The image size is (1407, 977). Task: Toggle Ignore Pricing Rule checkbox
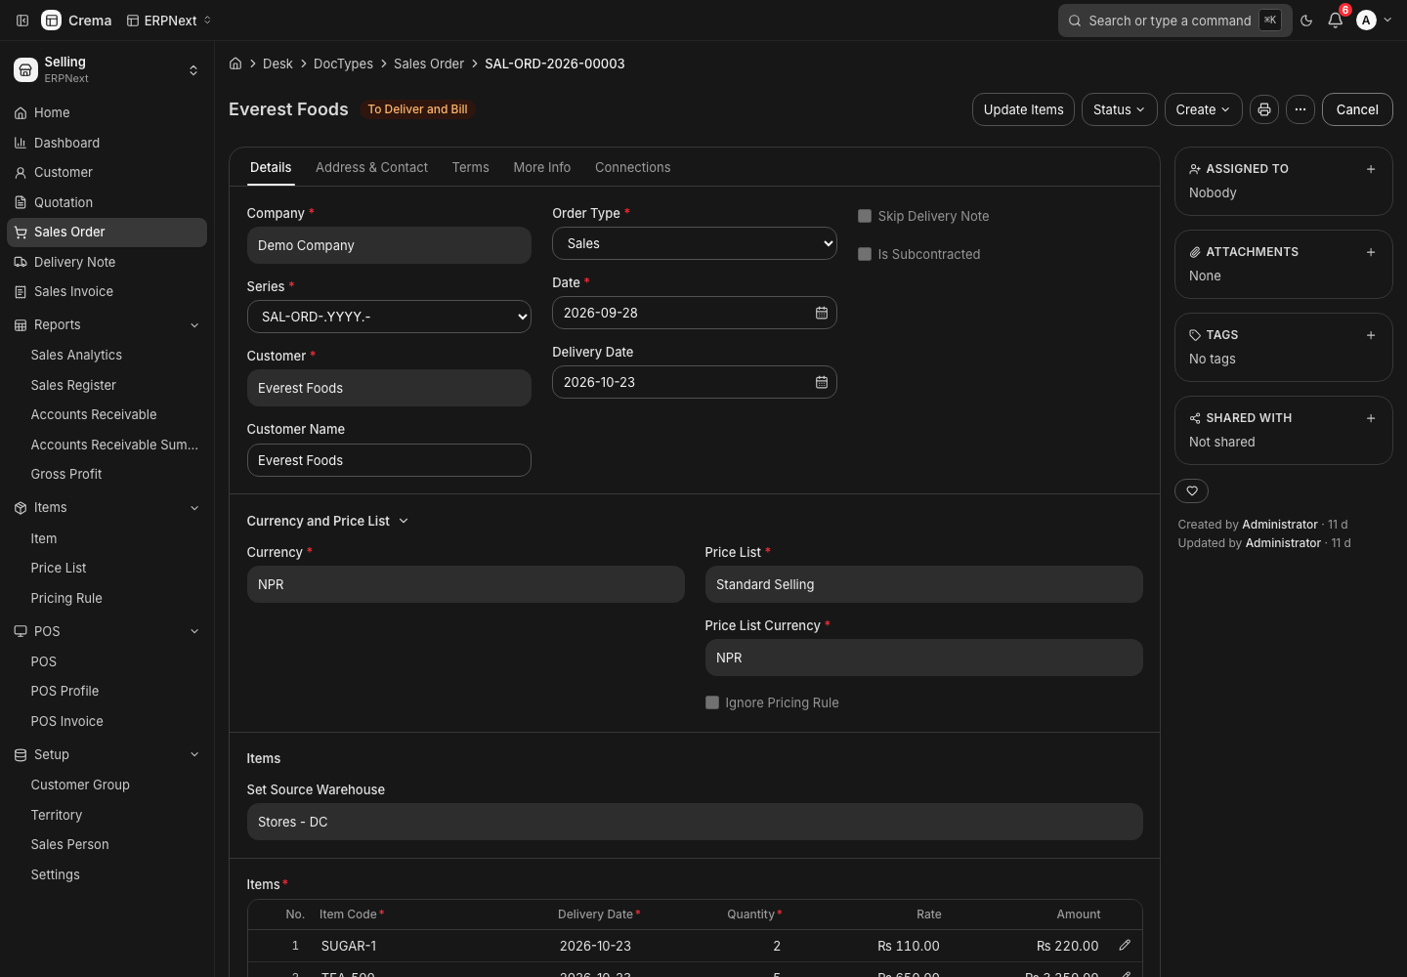712,702
